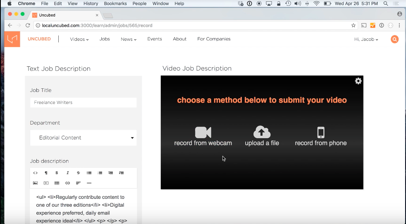This screenshot has height=224, width=406.
Task: Open the For Companies link
Action: 214,39
